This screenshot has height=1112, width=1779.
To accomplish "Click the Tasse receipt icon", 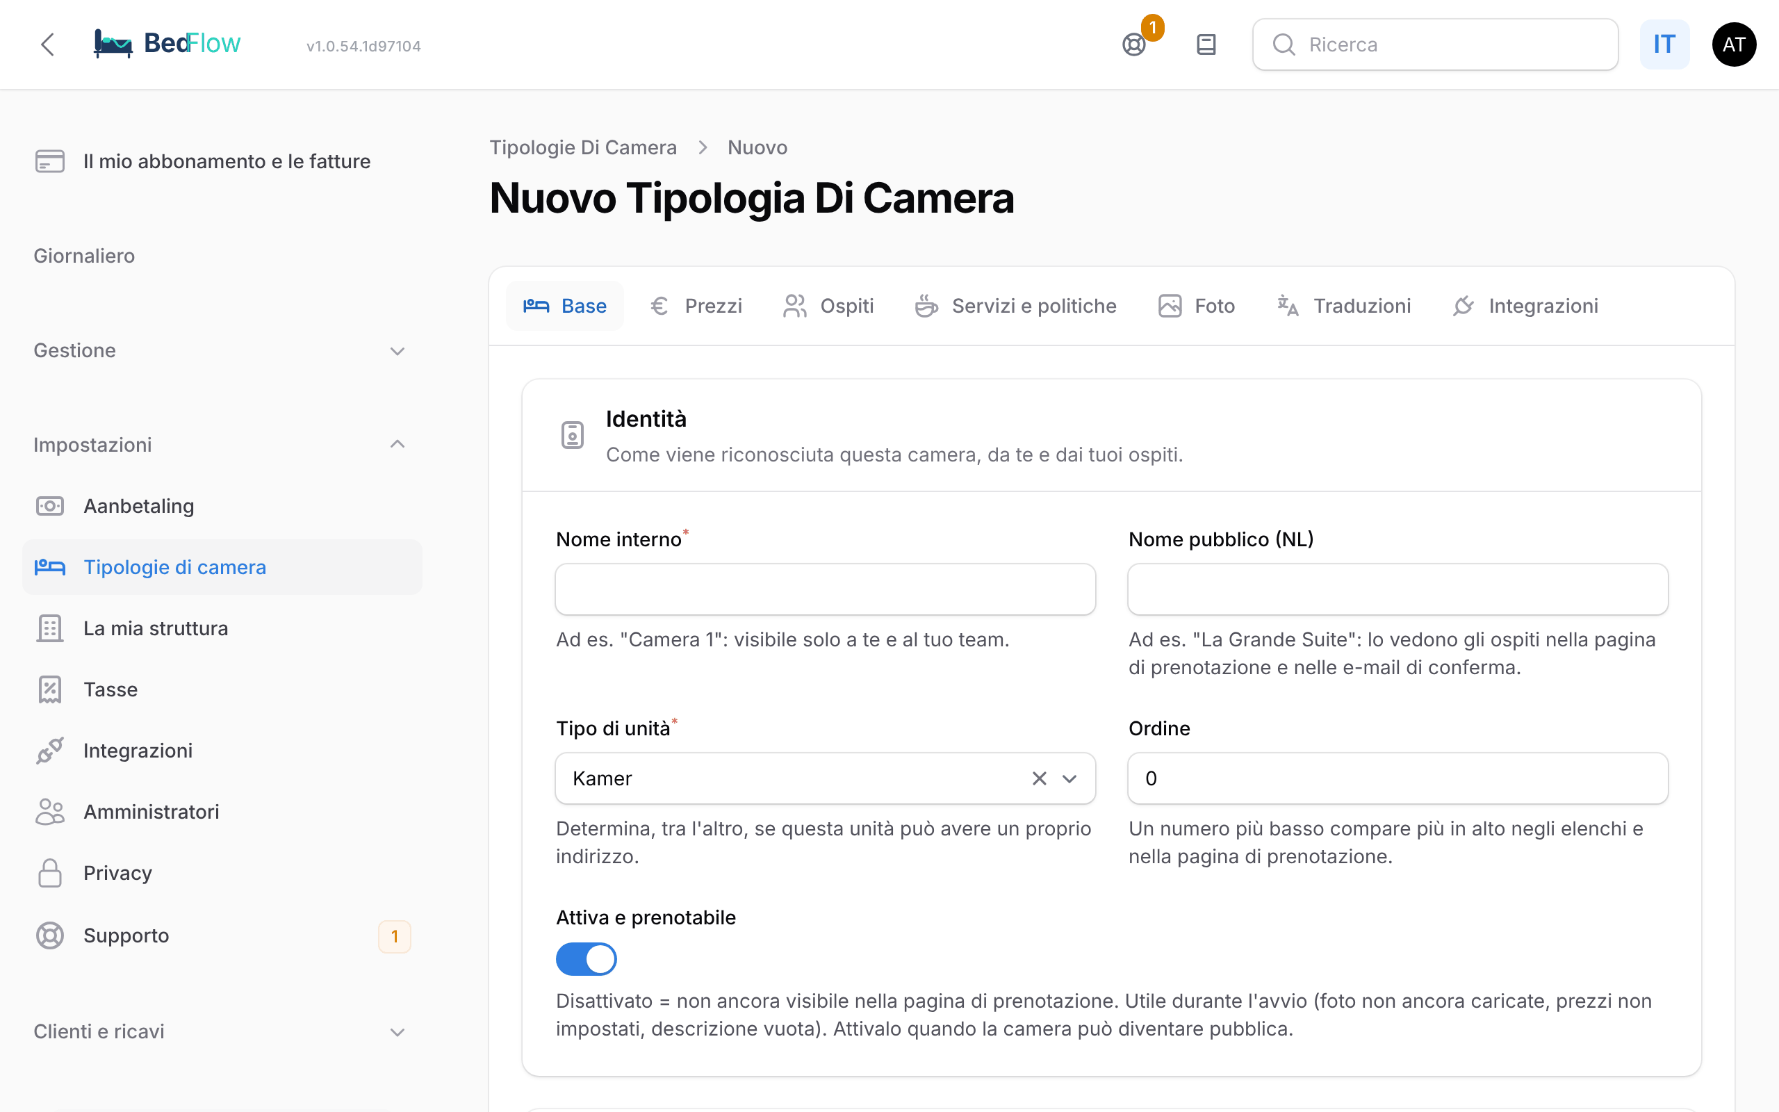I will [50, 689].
